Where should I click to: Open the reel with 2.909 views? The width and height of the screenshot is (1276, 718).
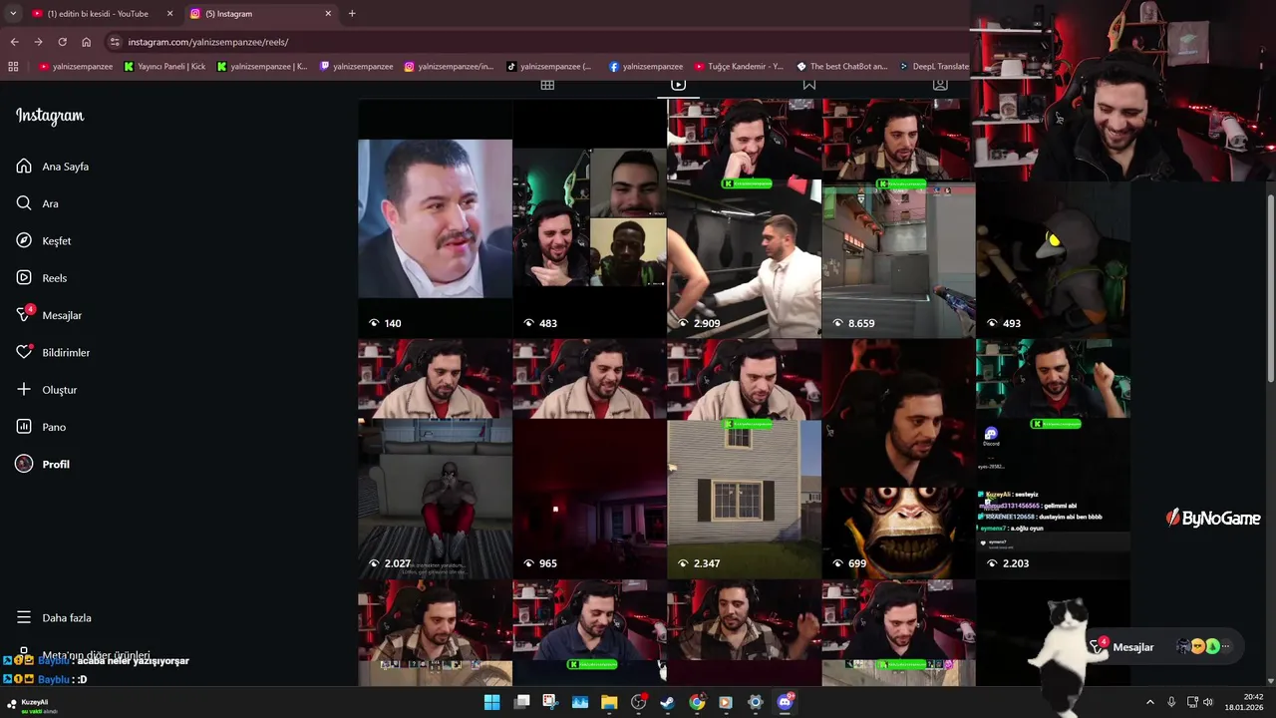(744, 218)
